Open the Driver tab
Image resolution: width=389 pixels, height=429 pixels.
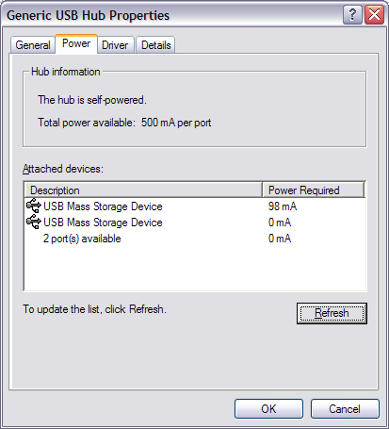115,44
